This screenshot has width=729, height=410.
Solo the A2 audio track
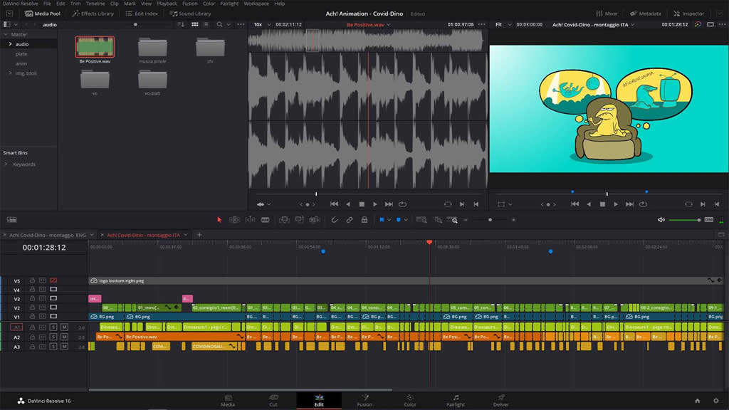tap(53, 337)
